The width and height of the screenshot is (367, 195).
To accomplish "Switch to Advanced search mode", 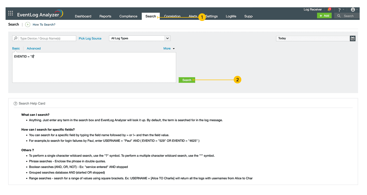I will (x=34, y=48).
